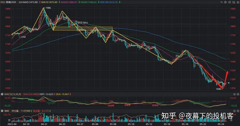The width and height of the screenshot is (240, 126).
Task: Click the 持仓量: 1145988 readout
Action: click(x=21, y=111)
